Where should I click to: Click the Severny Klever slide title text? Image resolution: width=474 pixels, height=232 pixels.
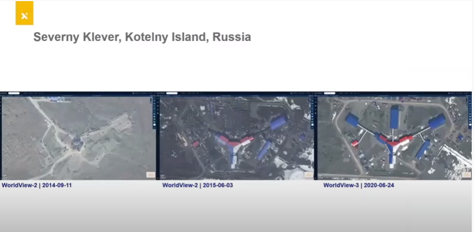click(142, 37)
